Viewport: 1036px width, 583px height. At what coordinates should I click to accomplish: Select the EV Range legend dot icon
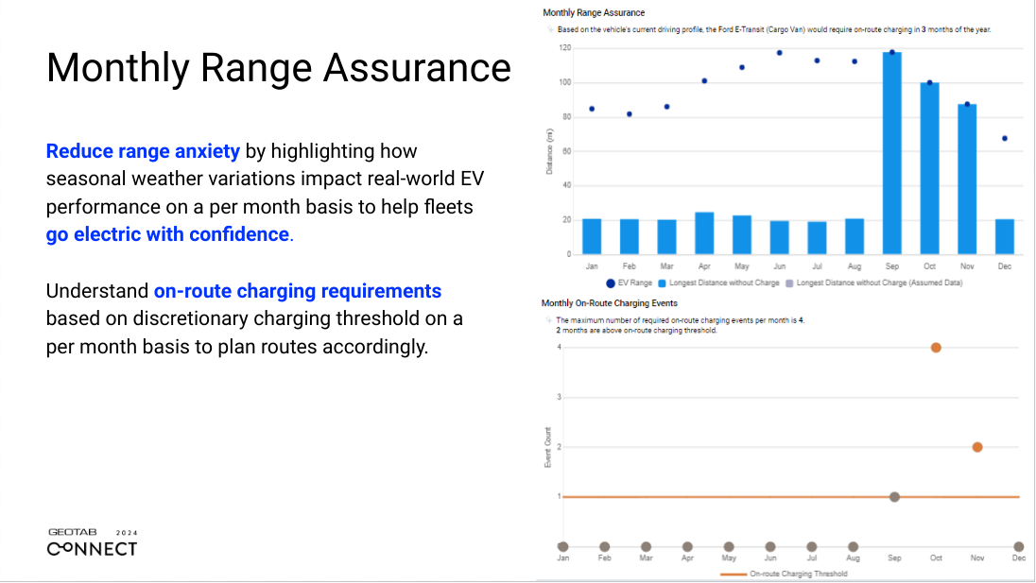610,283
